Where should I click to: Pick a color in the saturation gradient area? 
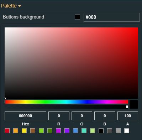[x=71, y=63]
